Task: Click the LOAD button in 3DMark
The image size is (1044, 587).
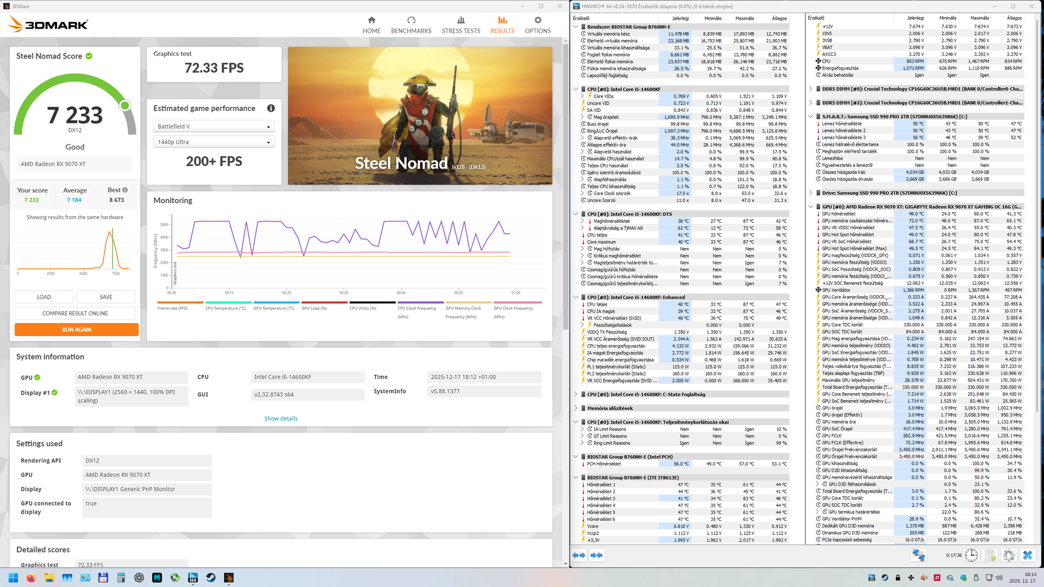Action: (44, 297)
